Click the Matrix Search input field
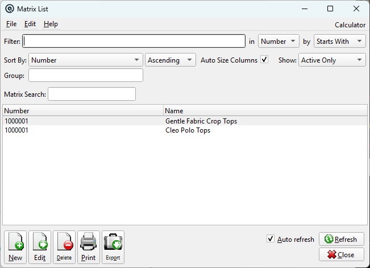Viewport: 370px width, 268px height. 92,94
